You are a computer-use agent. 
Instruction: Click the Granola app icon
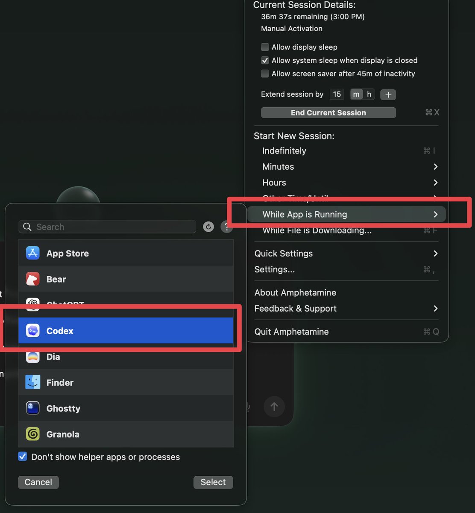(33, 434)
